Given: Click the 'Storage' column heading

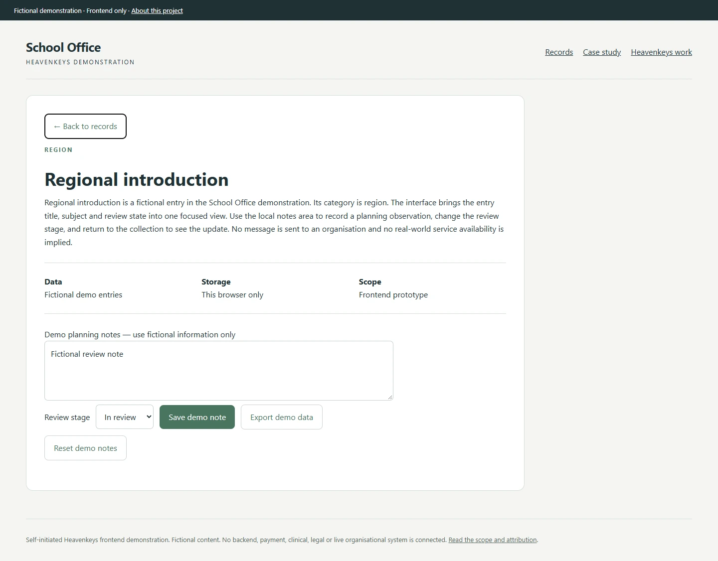Looking at the screenshot, I should coord(216,282).
